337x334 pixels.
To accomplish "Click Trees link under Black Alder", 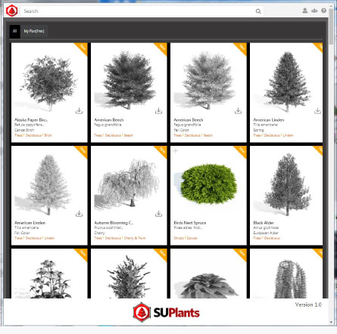I will point(257,238).
